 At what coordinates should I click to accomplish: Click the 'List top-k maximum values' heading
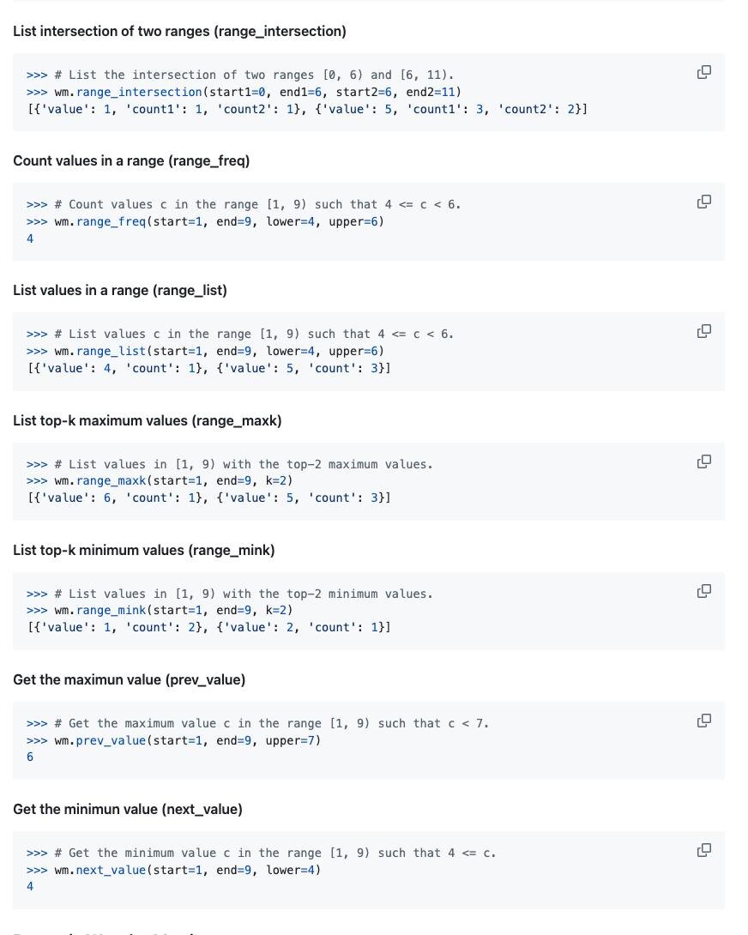pyautogui.click(x=148, y=420)
